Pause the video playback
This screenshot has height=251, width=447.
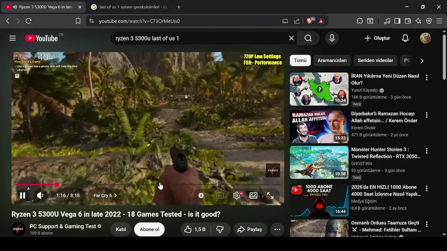click(x=22, y=196)
